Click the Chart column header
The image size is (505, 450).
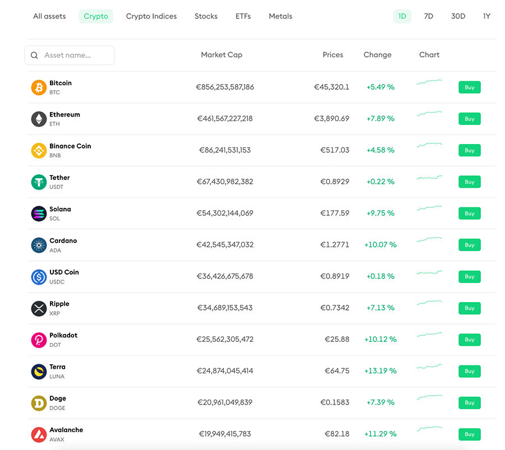[x=429, y=55]
